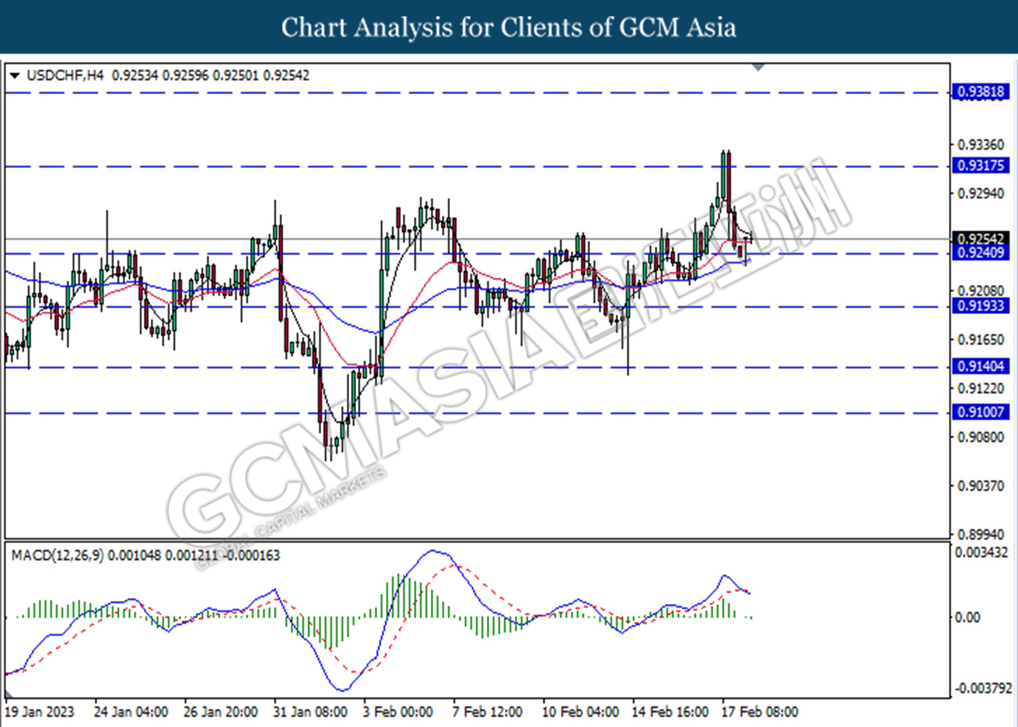Open the chart dropdown triangle beside USDCHF,H4
Viewport: 1018px width, 727px height.
(15, 76)
